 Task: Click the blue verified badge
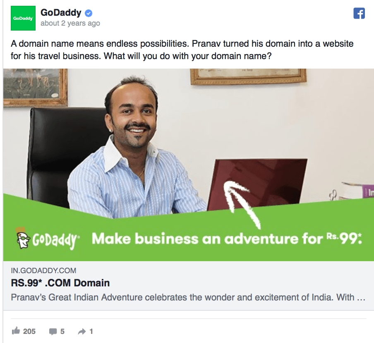pos(89,13)
